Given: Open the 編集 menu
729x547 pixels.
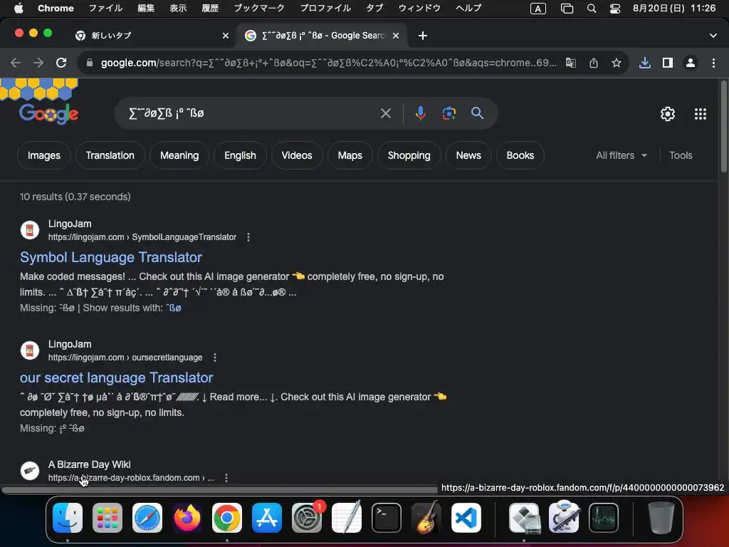Looking at the screenshot, I should tap(146, 8).
